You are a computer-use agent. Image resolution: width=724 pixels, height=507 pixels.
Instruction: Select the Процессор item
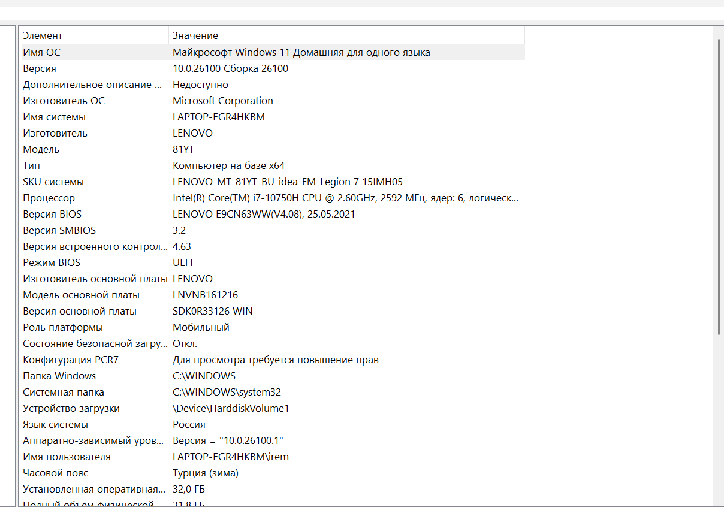click(49, 198)
